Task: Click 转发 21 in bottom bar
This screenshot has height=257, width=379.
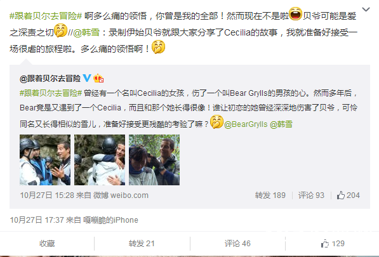Action: click(142, 244)
